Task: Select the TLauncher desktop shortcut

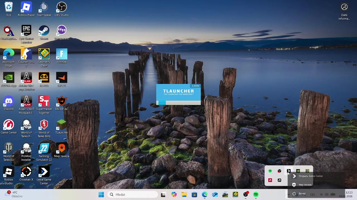Action: pos(62,127)
